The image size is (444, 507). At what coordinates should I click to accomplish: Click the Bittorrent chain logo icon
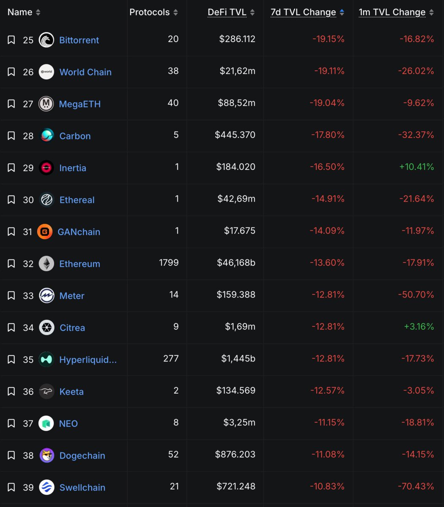click(x=46, y=40)
